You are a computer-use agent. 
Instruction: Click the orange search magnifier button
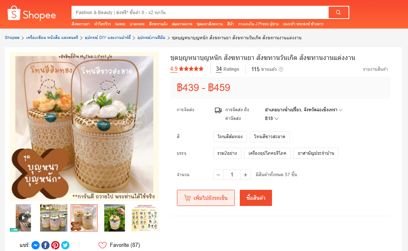(x=338, y=12)
